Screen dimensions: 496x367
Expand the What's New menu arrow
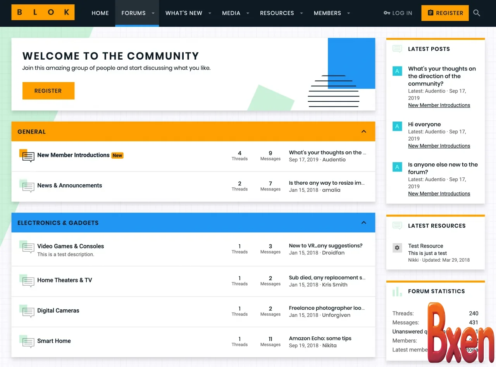click(210, 13)
